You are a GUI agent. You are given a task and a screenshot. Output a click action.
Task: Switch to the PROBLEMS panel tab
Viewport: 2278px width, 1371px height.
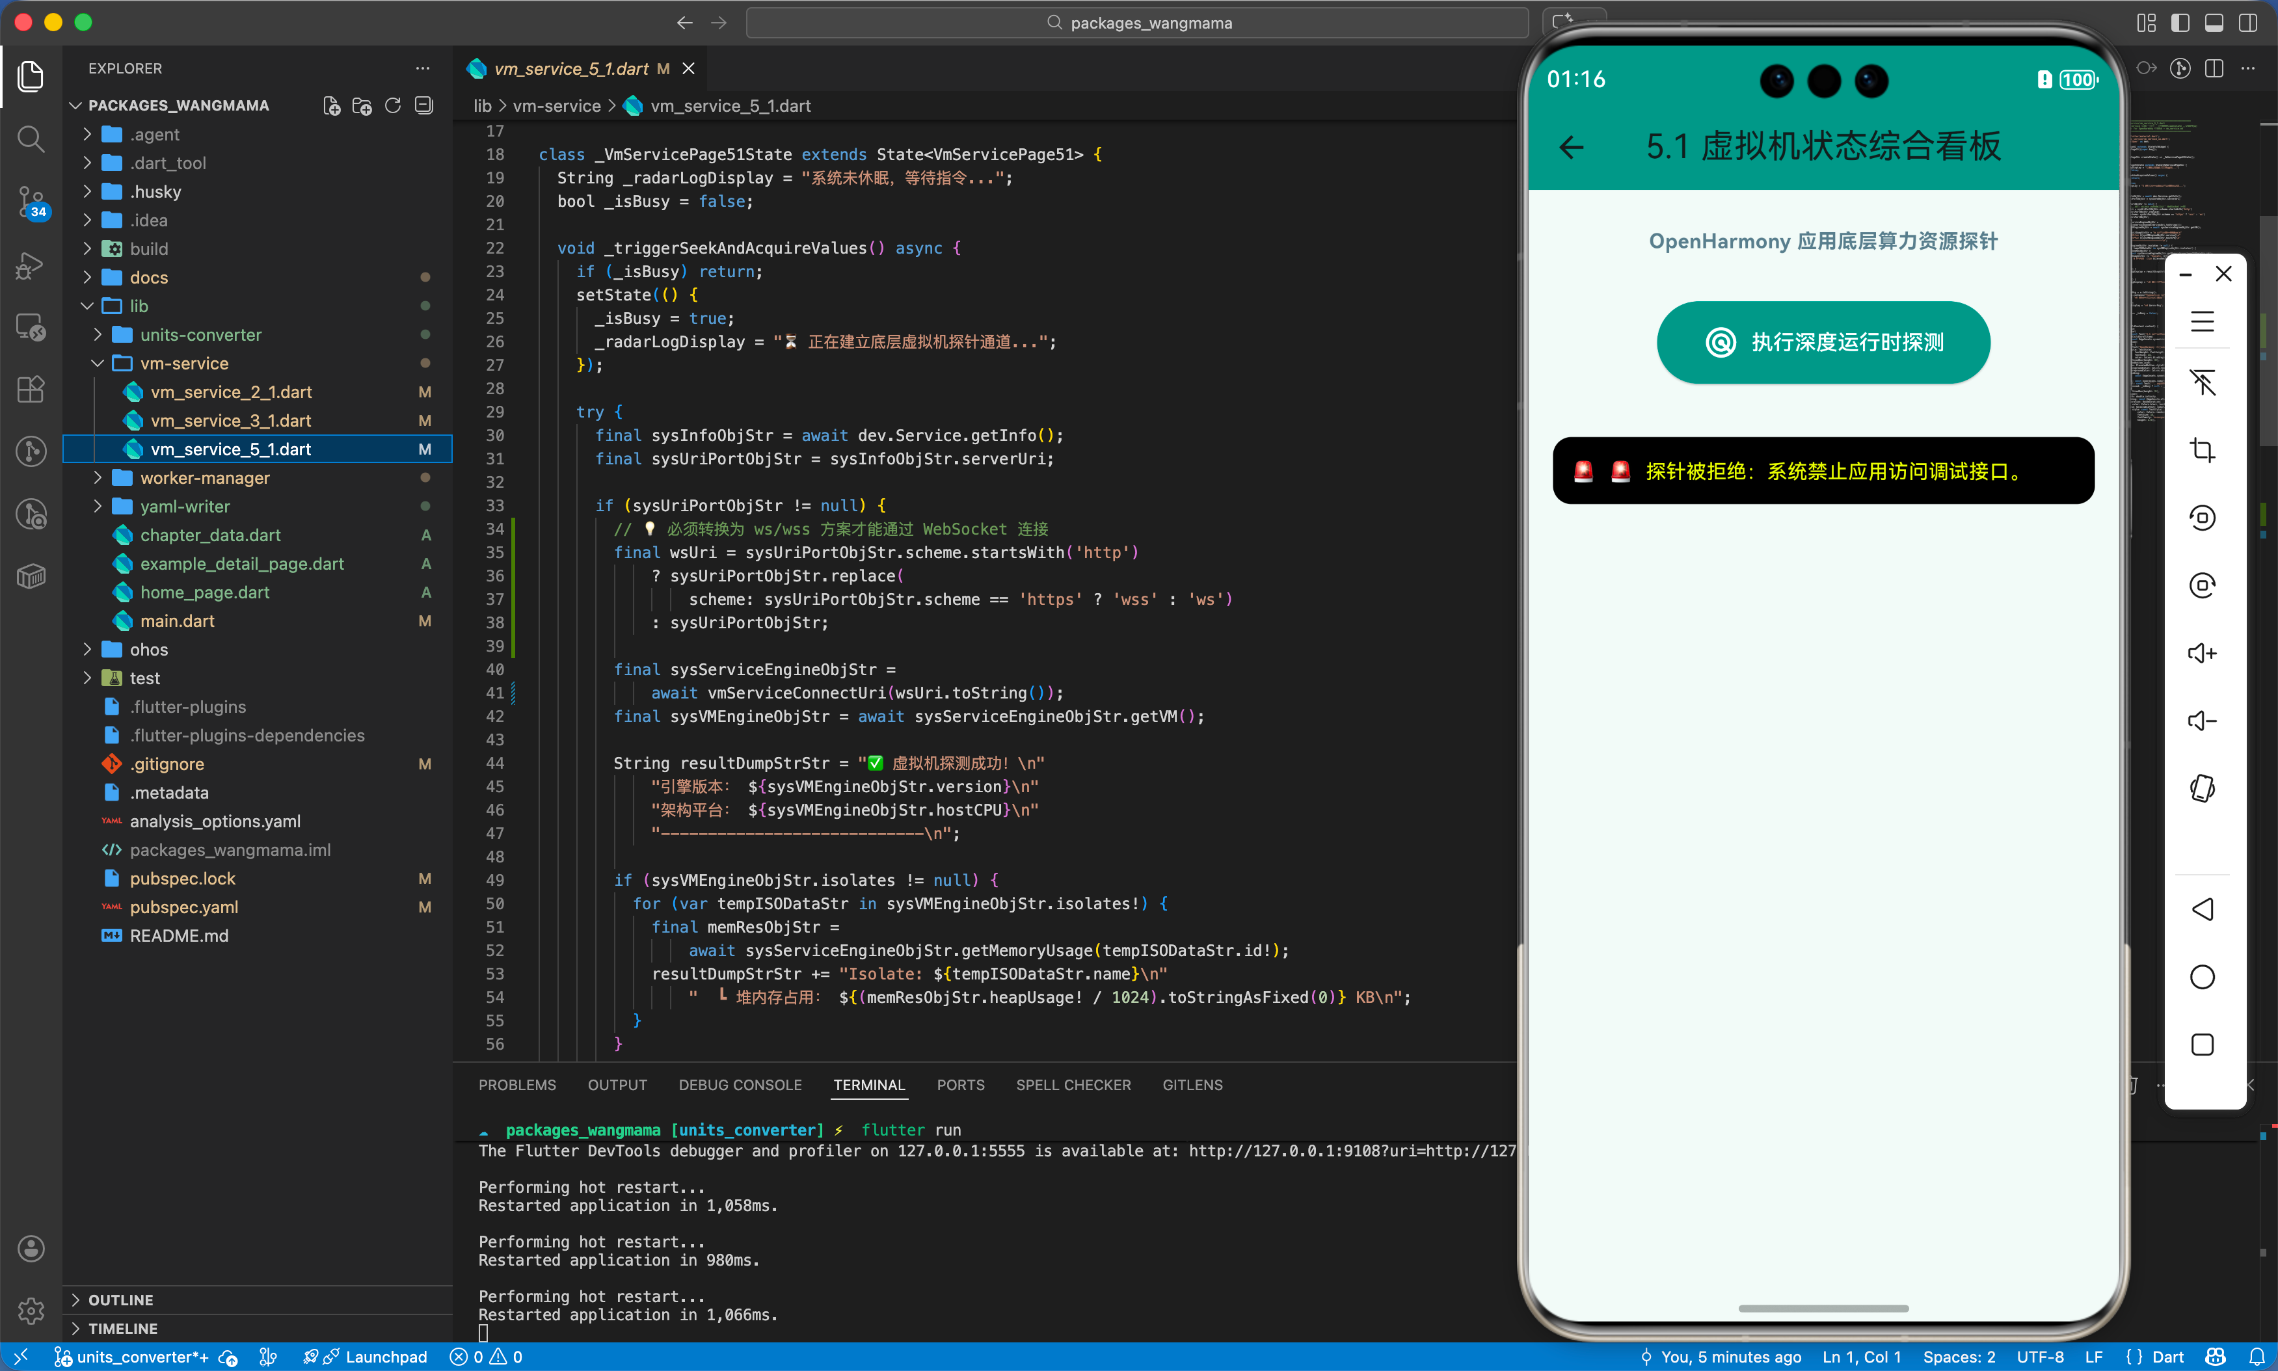[516, 1085]
